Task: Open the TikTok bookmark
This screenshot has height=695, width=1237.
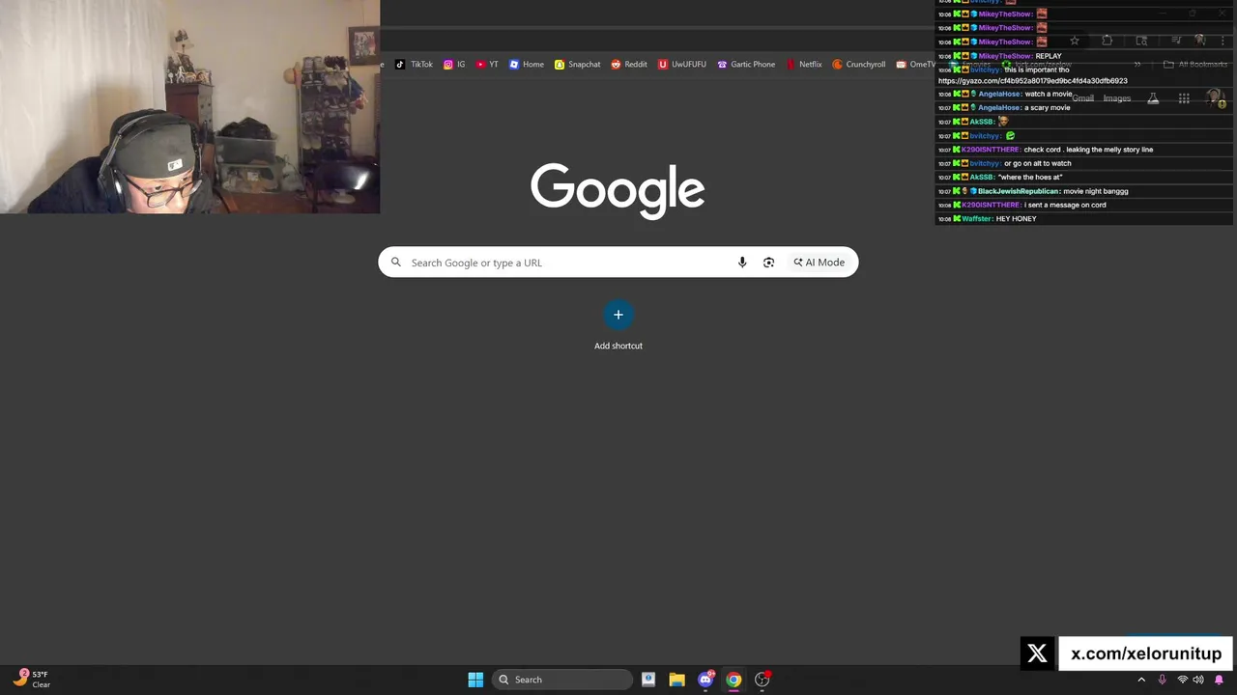Action: [x=414, y=65]
